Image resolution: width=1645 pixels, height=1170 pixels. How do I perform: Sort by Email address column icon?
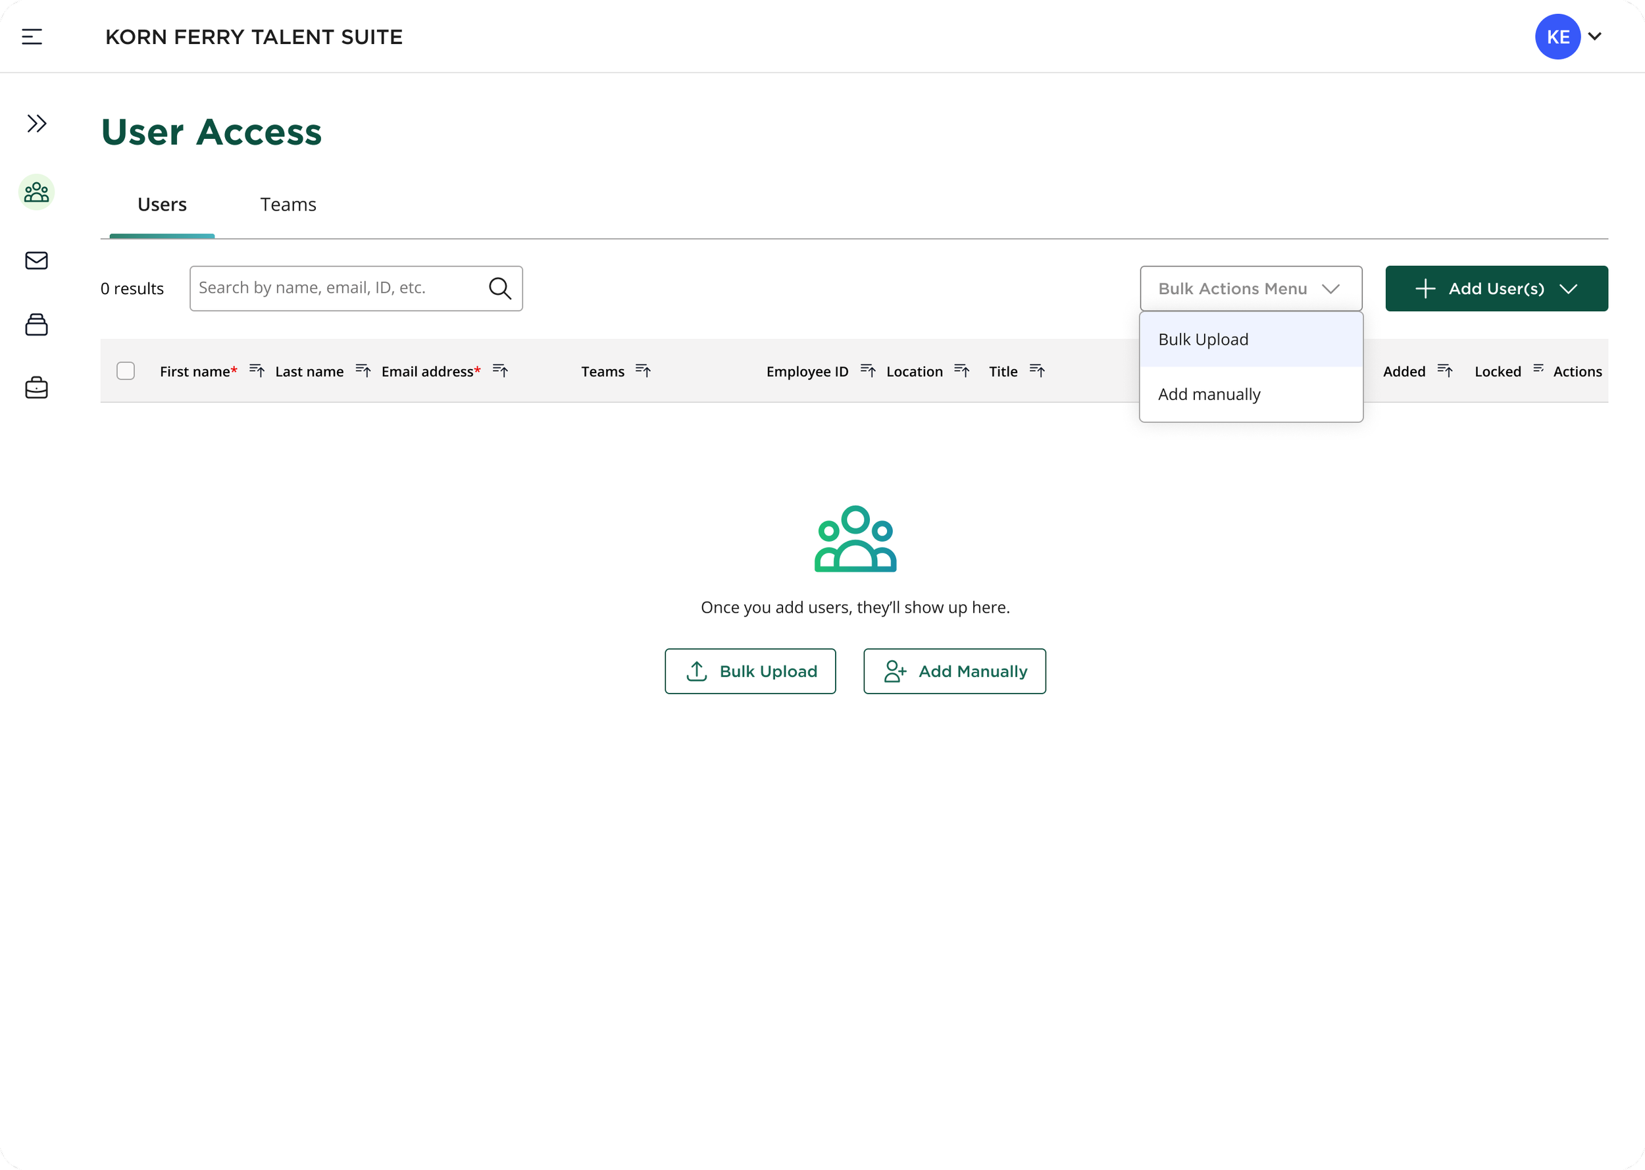(x=501, y=371)
